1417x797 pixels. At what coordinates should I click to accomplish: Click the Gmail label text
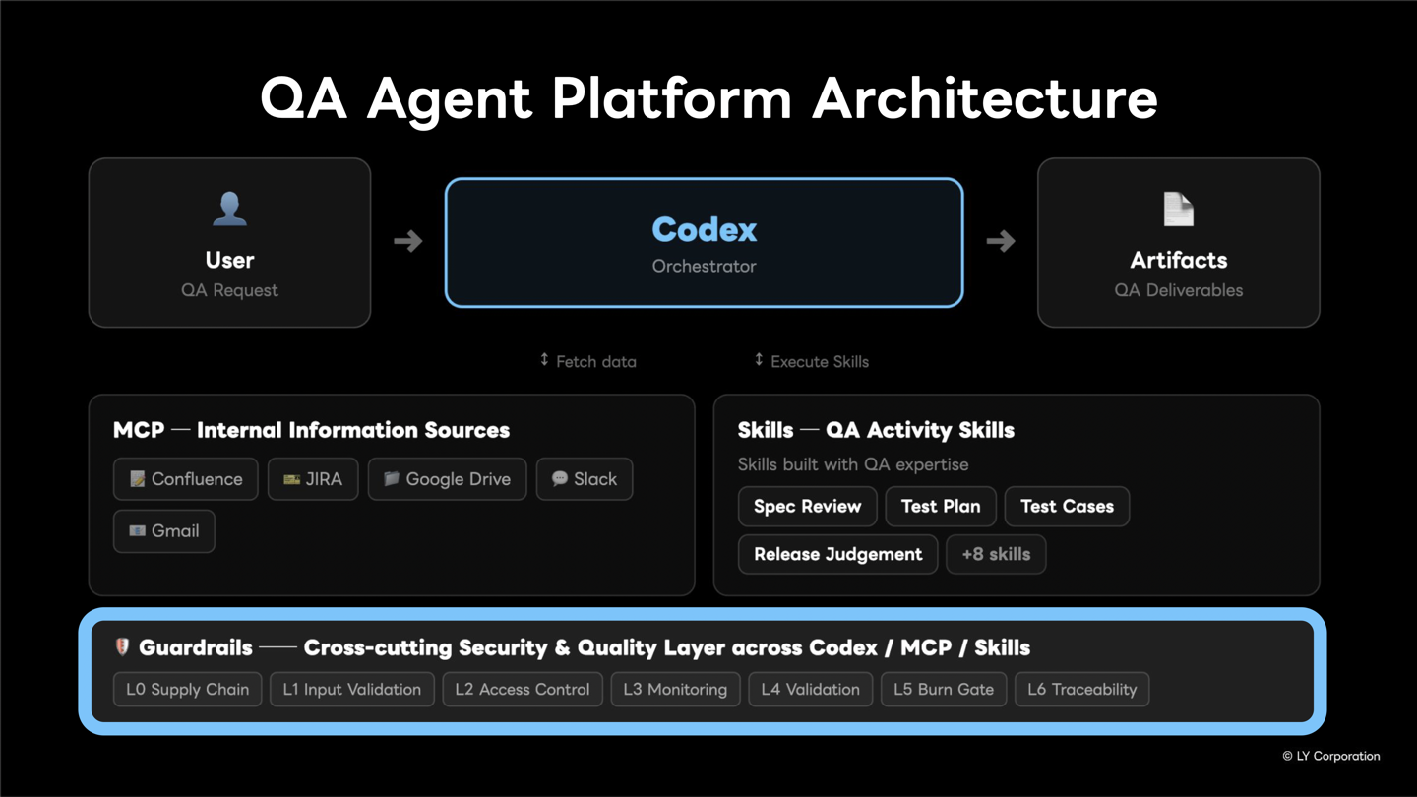point(175,531)
